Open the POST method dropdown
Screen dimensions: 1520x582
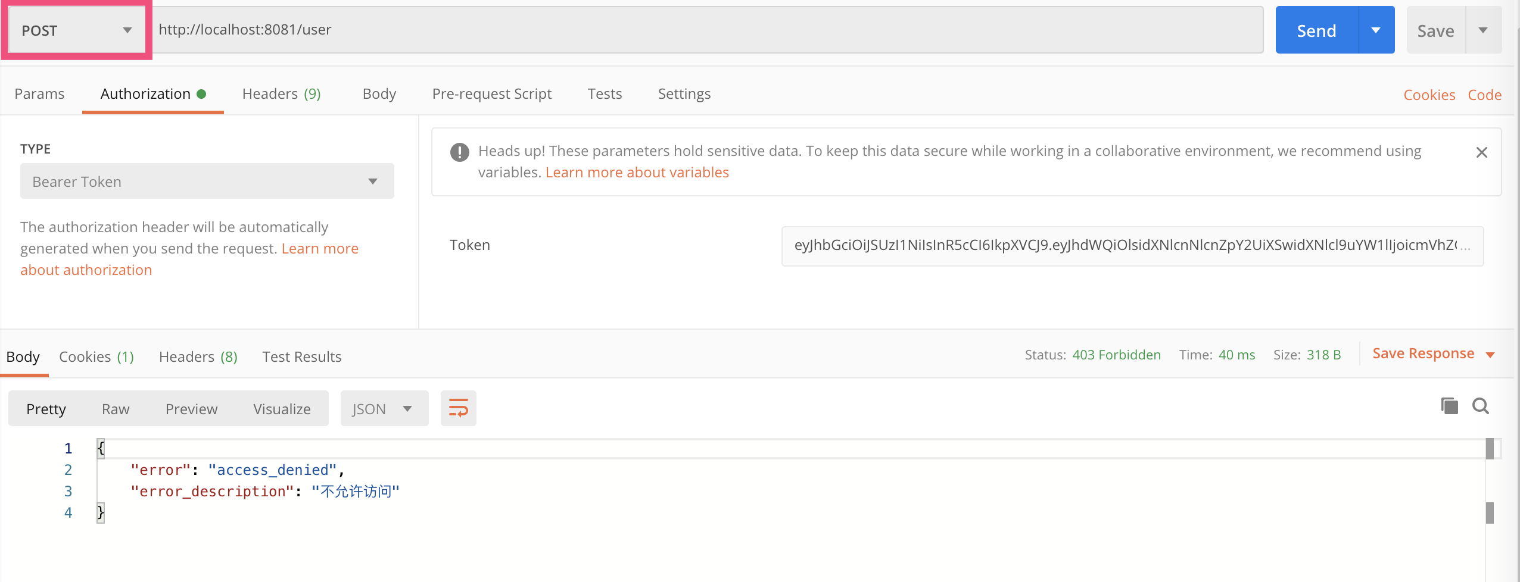[76, 30]
